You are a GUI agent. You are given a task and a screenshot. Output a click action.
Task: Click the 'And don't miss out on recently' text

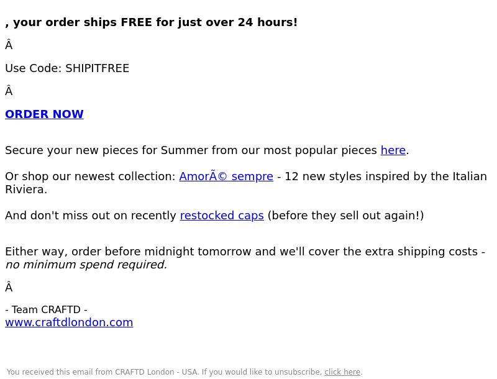coord(90,216)
